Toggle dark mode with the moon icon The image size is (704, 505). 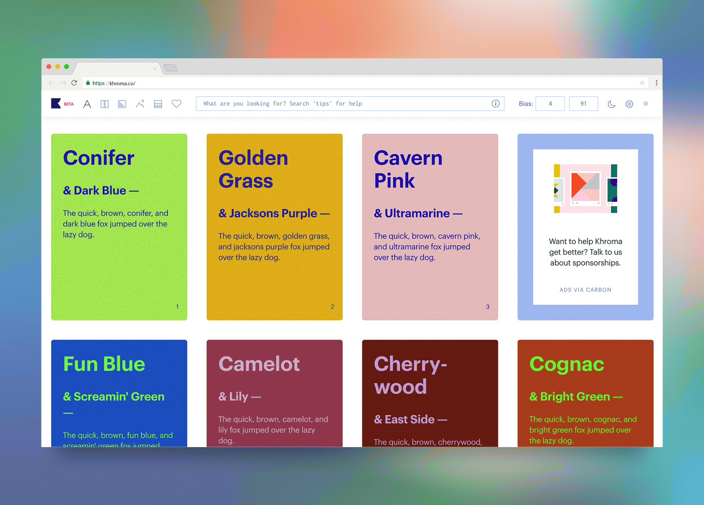(611, 104)
